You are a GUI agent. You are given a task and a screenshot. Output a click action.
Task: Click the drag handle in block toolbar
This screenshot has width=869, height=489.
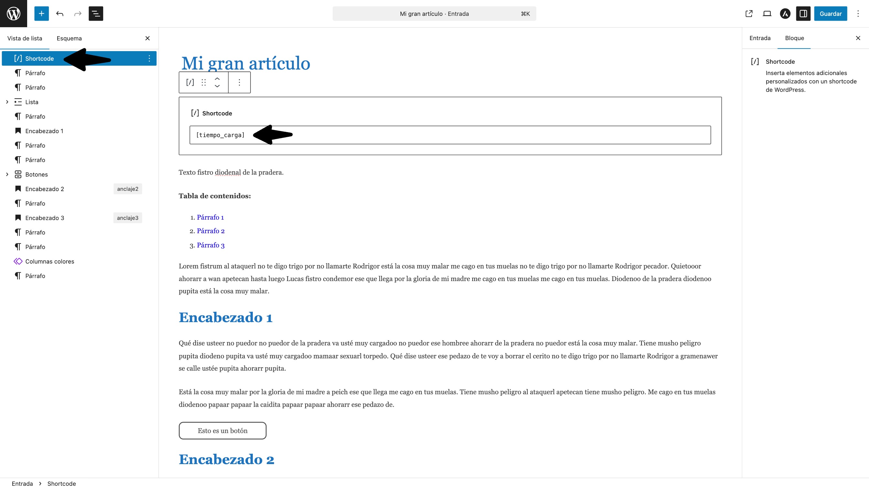coord(203,82)
